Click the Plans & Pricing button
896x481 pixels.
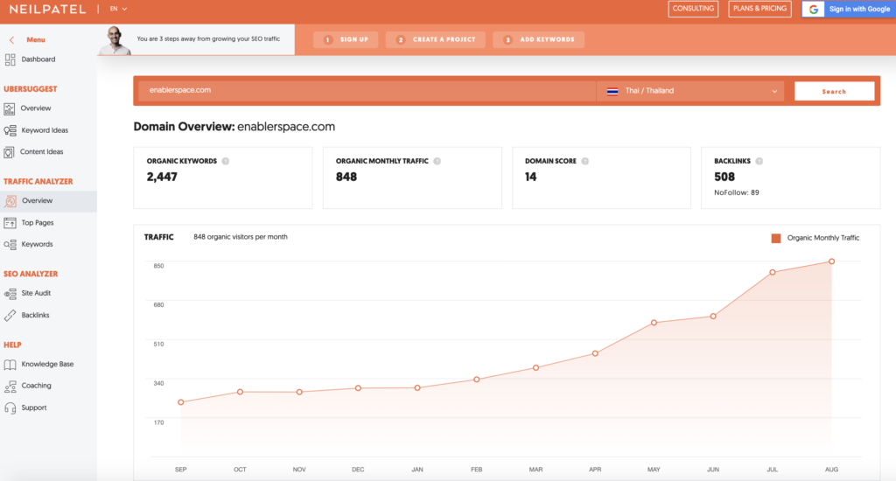pyautogui.click(x=760, y=9)
